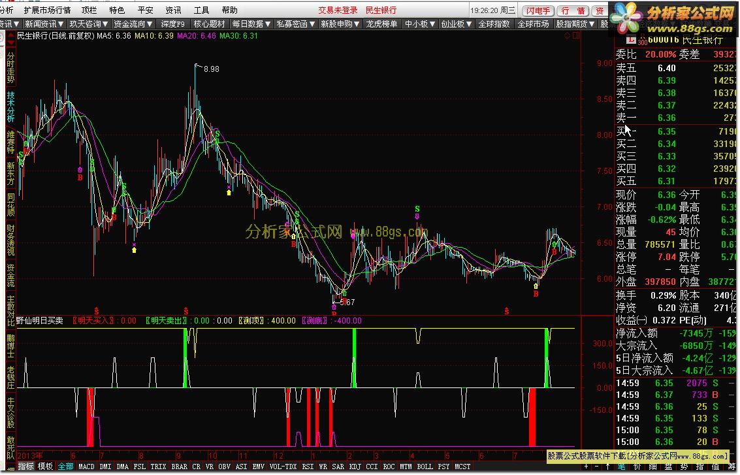Select the MACD indicator
Image resolution: width=740 pixels, height=475 pixels.
(x=86, y=467)
